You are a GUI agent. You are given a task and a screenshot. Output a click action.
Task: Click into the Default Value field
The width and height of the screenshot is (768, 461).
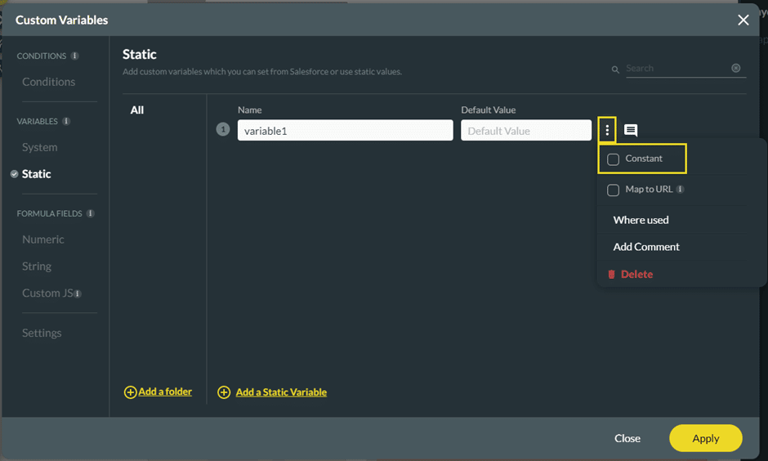pos(525,131)
